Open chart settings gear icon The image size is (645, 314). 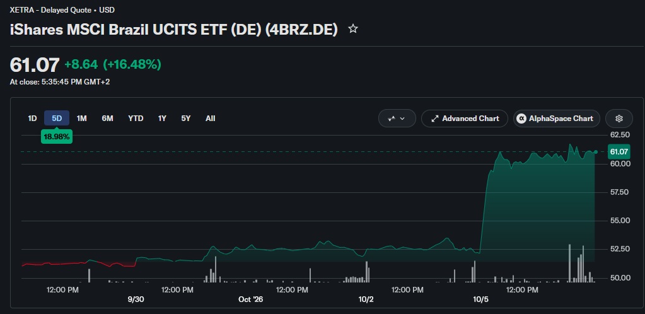pos(619,119)
